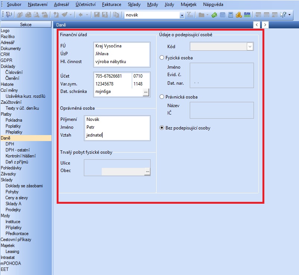Open the calendar icon in toolbar
Screen dimensions: 299x275
tap(223, 15)
